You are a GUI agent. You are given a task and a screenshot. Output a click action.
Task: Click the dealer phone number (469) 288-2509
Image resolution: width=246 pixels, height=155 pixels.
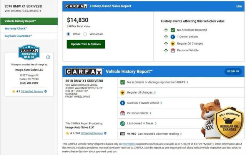tap(29, 83)
